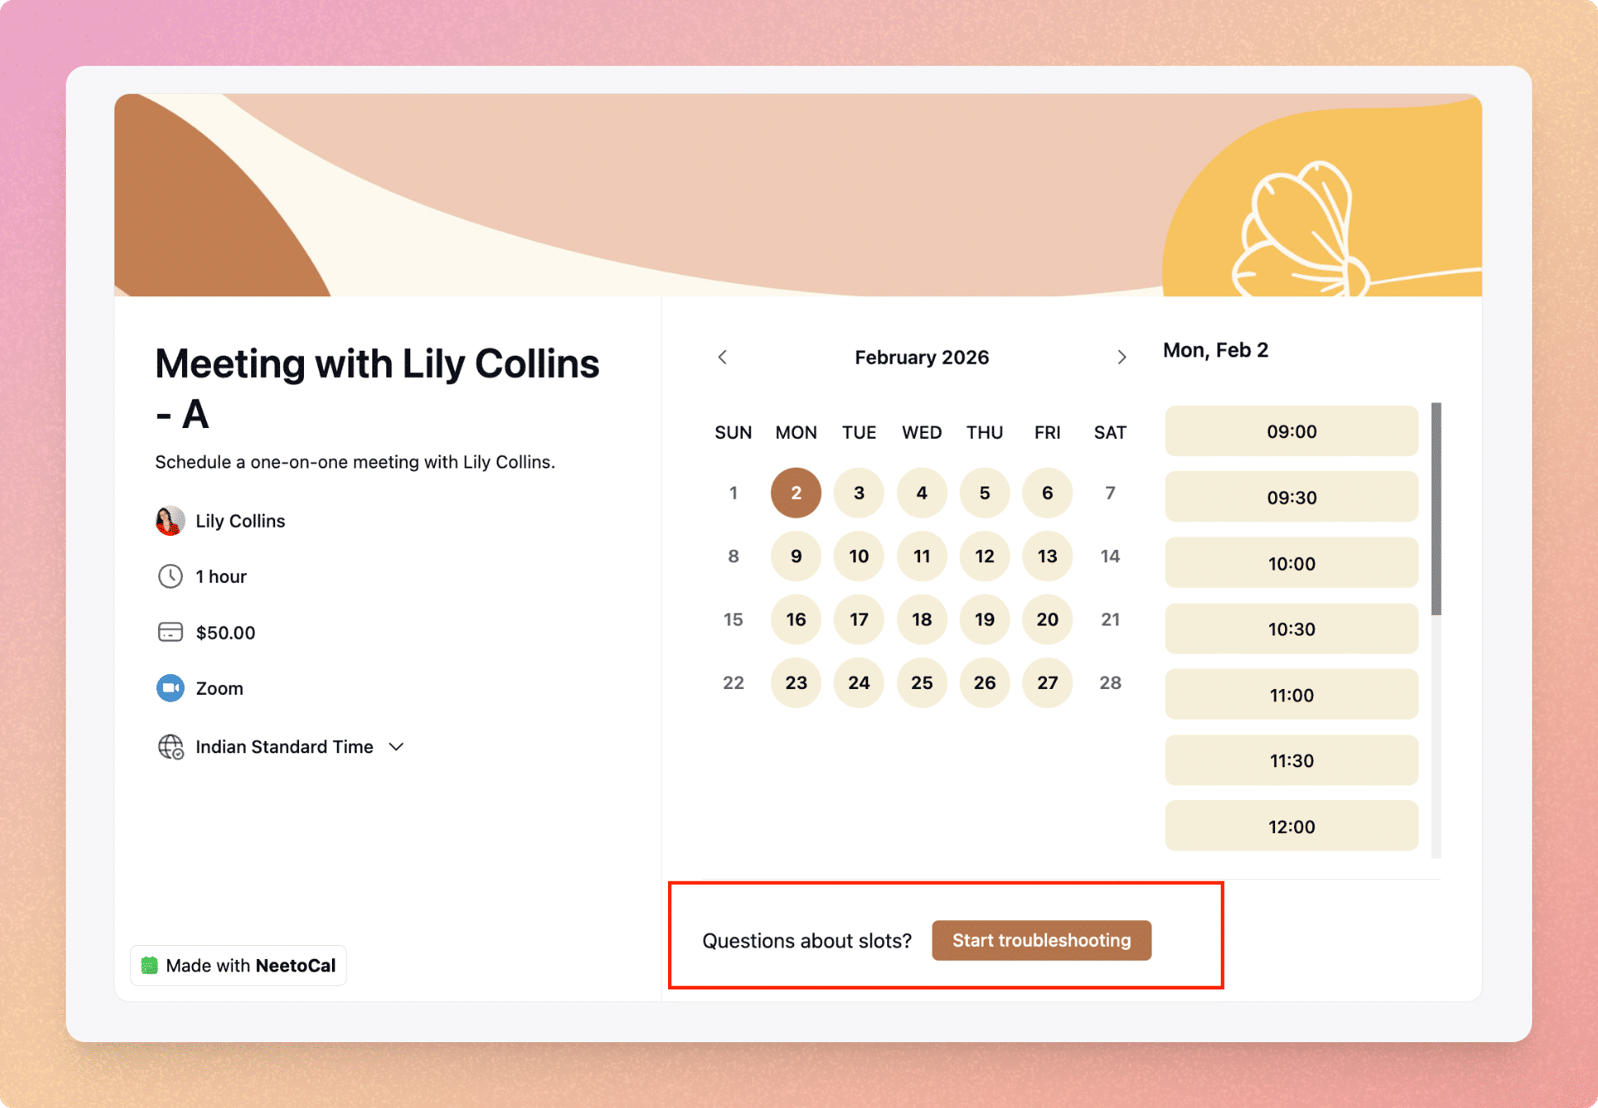Viewport: 1598px width, 1108px height.
Task: Click the clock duration icon
Action: tap(171, 576)
